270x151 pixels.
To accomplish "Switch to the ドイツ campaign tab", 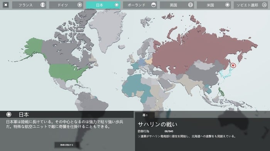I will coord(66,5).
